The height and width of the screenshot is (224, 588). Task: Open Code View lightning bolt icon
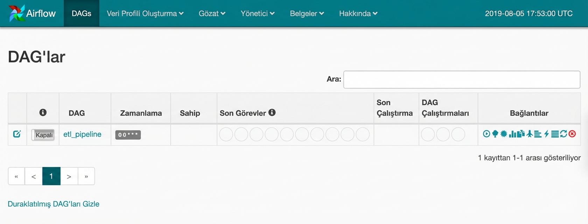546,134
